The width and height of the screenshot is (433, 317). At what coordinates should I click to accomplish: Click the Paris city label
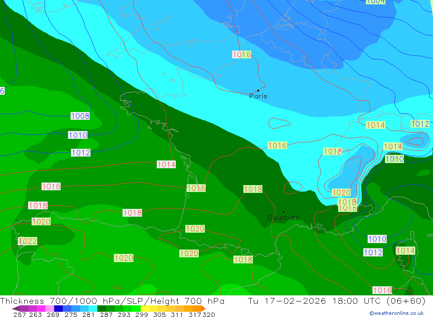tap(258, 96)
